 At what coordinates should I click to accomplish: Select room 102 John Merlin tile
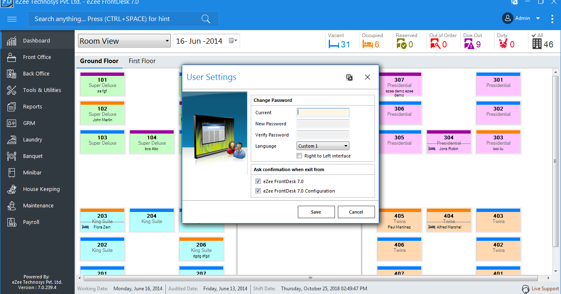[102, 113]
